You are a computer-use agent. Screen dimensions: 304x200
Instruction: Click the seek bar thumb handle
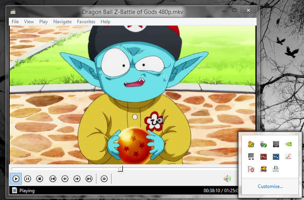coord(120,169)
